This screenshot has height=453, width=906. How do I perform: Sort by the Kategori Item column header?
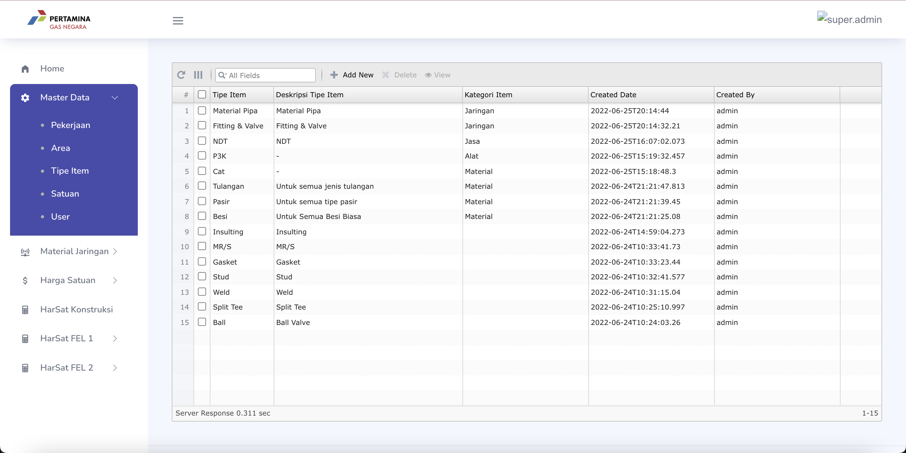tap(525, 95)
